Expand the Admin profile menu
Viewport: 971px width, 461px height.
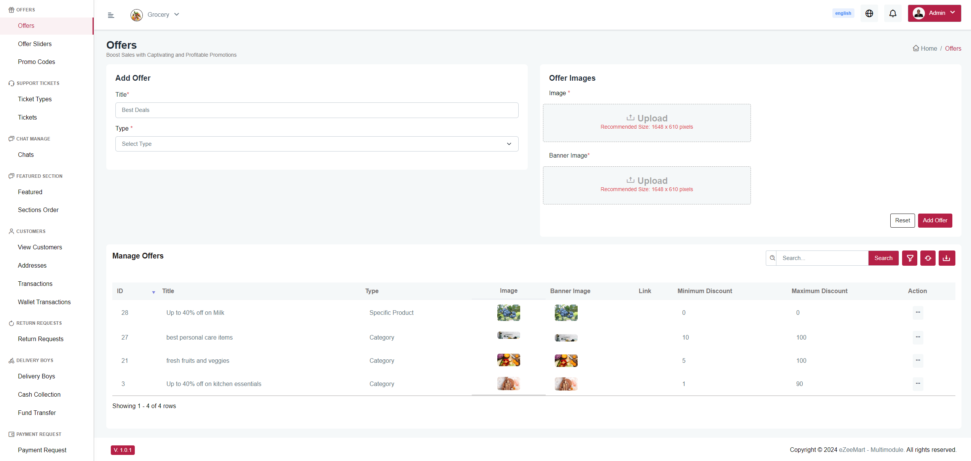click(x=934, y=13)
